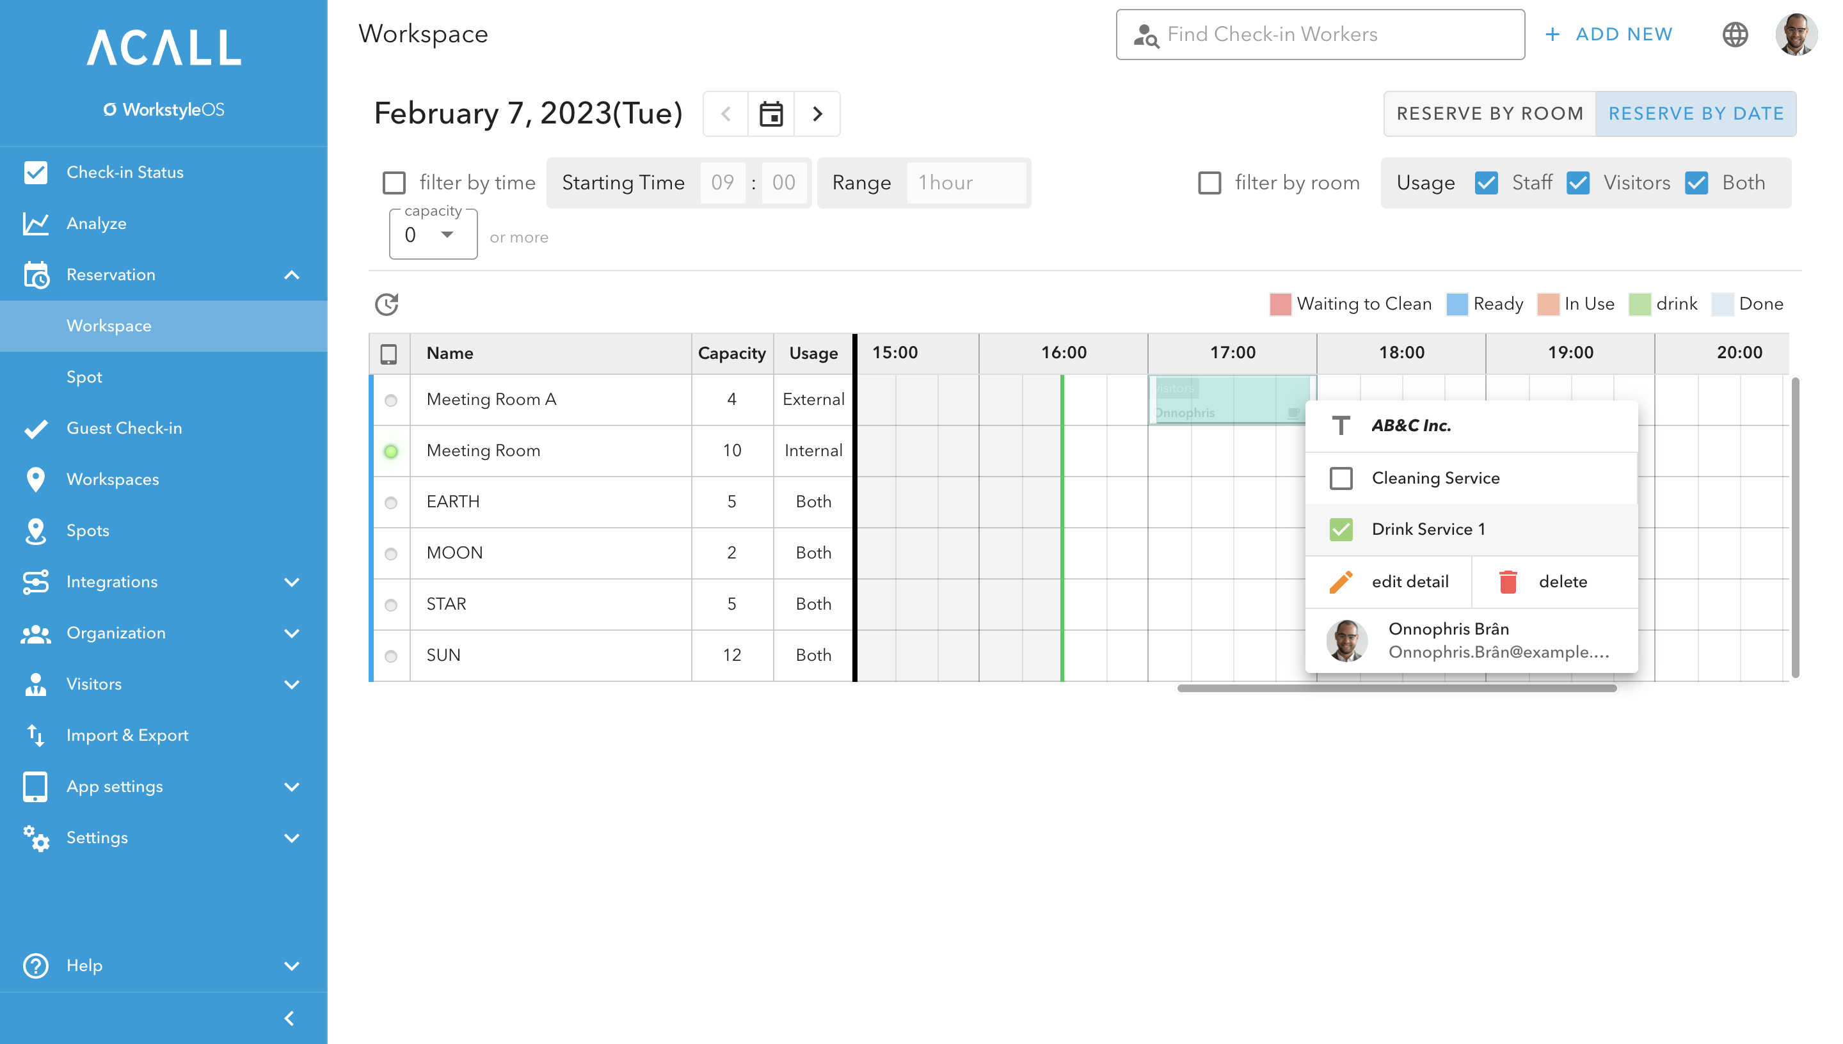The image size is (1843, 1044).
Task: Click the ADD NEW button
Action: pos(1609,35)
